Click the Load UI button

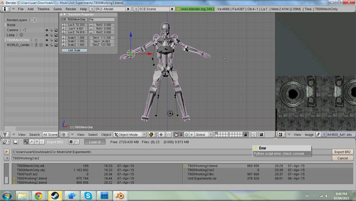click(x=95, y=142)
